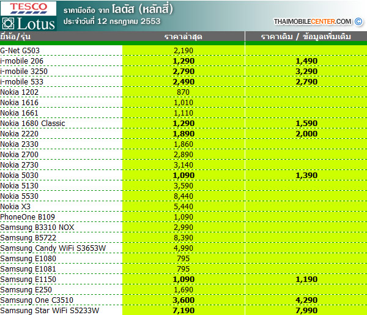This screenshot has width=367, height=315.
Task: Select the PhoneOne B109 row name
Action: click(x=28, y=217)
